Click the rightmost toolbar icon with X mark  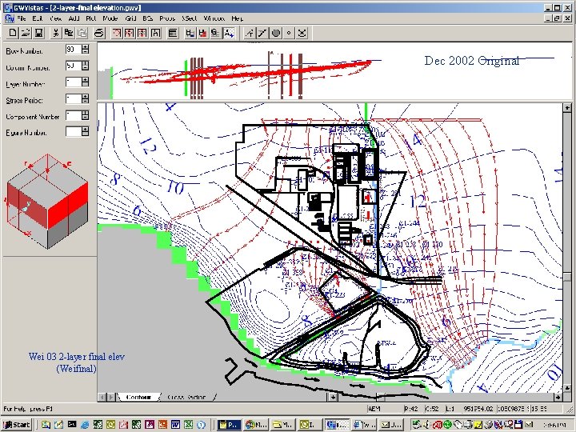(302, 33)
